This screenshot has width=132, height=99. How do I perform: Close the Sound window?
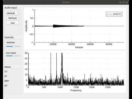127,2
